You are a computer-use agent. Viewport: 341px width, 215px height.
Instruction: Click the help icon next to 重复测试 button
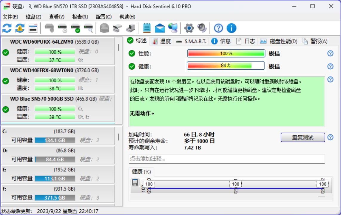pos(330,137)
